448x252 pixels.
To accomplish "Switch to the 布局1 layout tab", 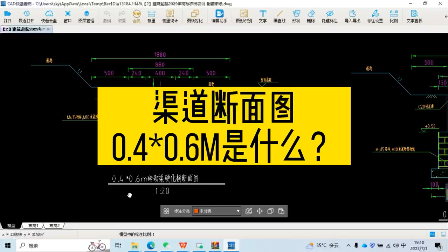I will [33, 225].
